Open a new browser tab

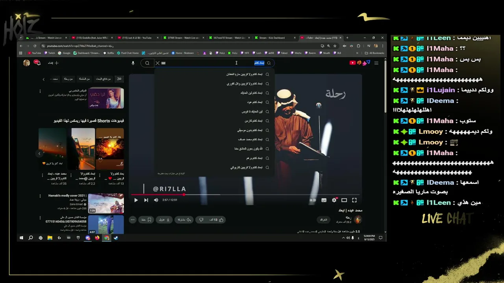tap(347, 38)
